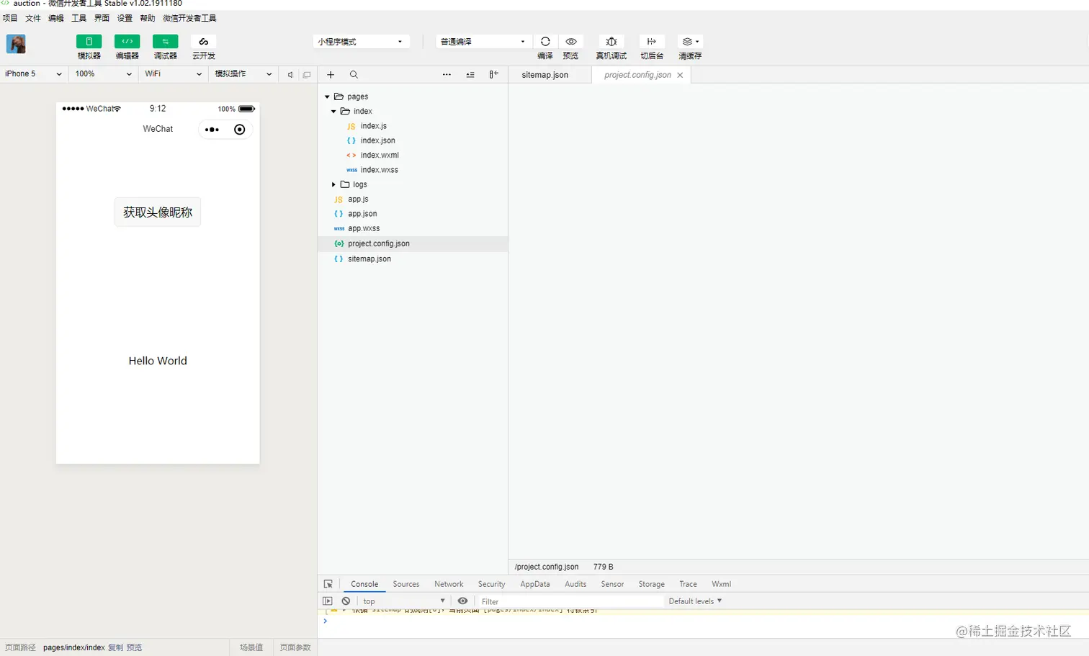Viewport: 1089px width, 656px height.
Task: Open the 编辑 menu
Action: point(56,18)
